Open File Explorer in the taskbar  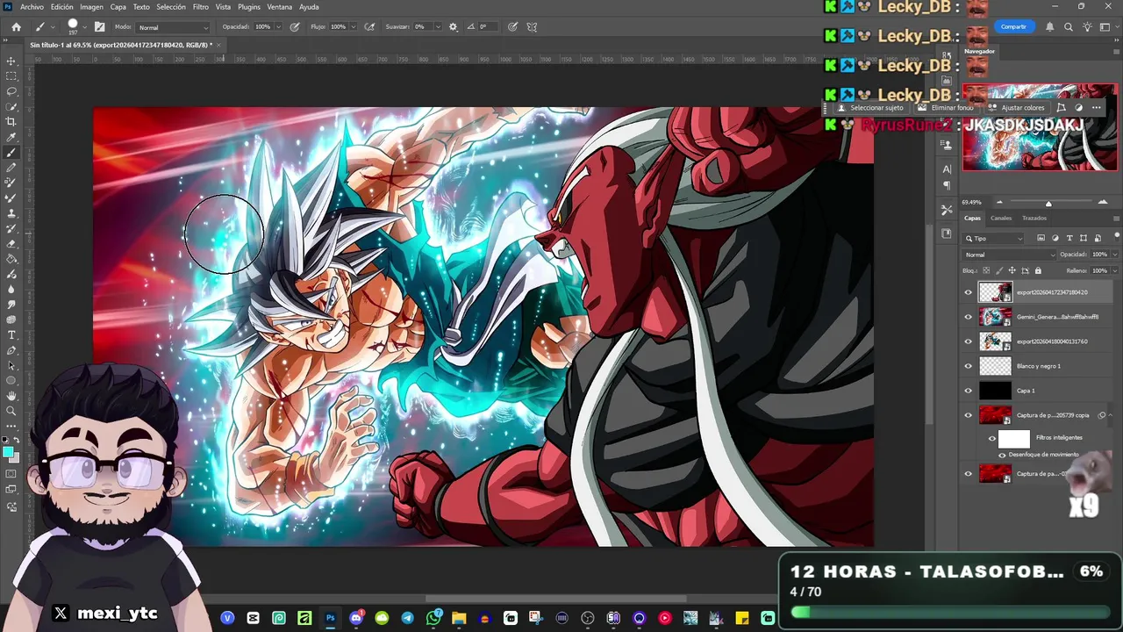tap(459, 618)
